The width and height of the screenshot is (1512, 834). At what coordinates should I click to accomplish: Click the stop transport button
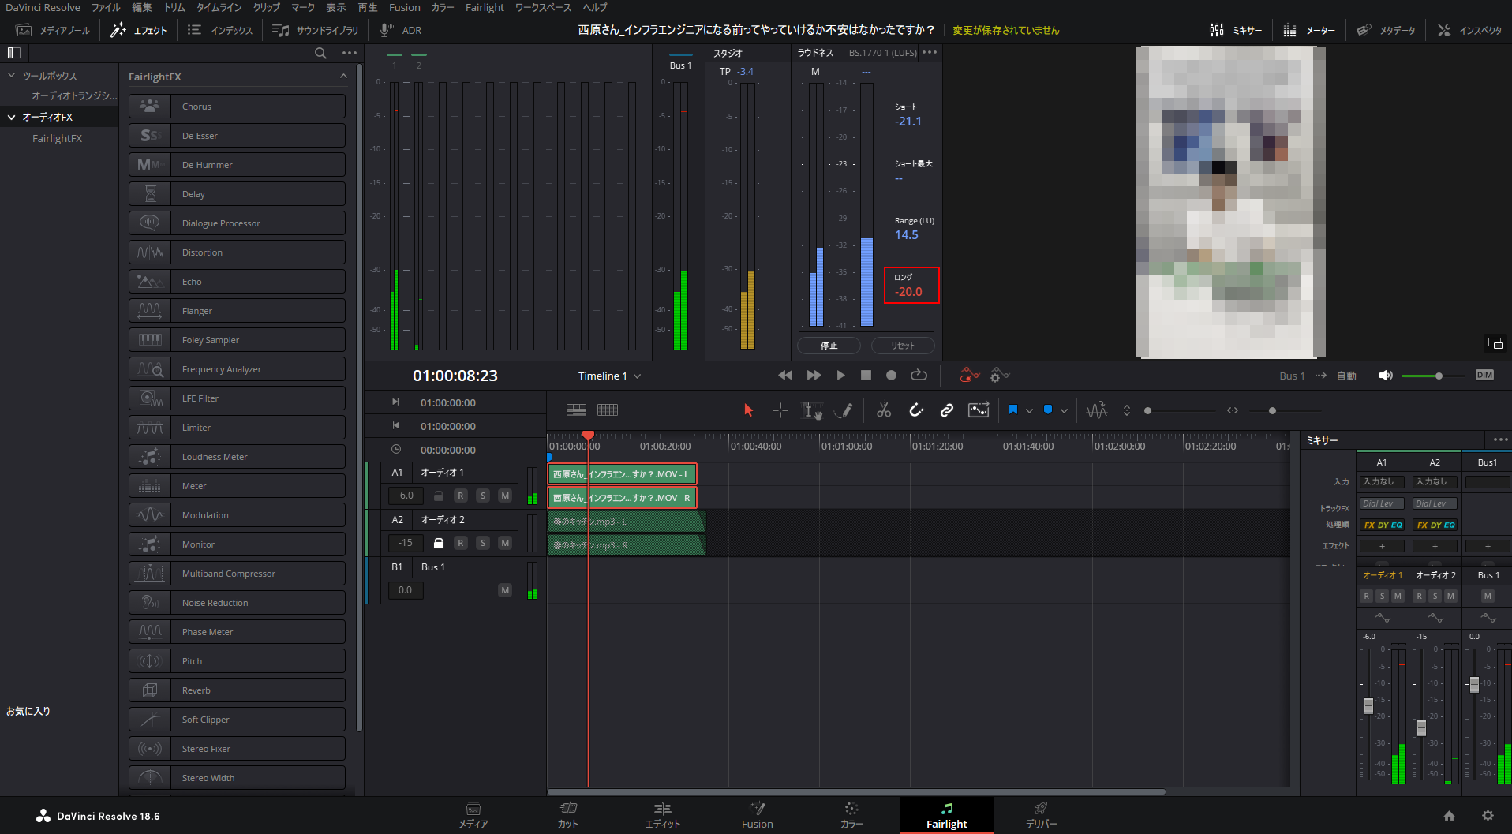pyautogui.click(x=866, y=376)
